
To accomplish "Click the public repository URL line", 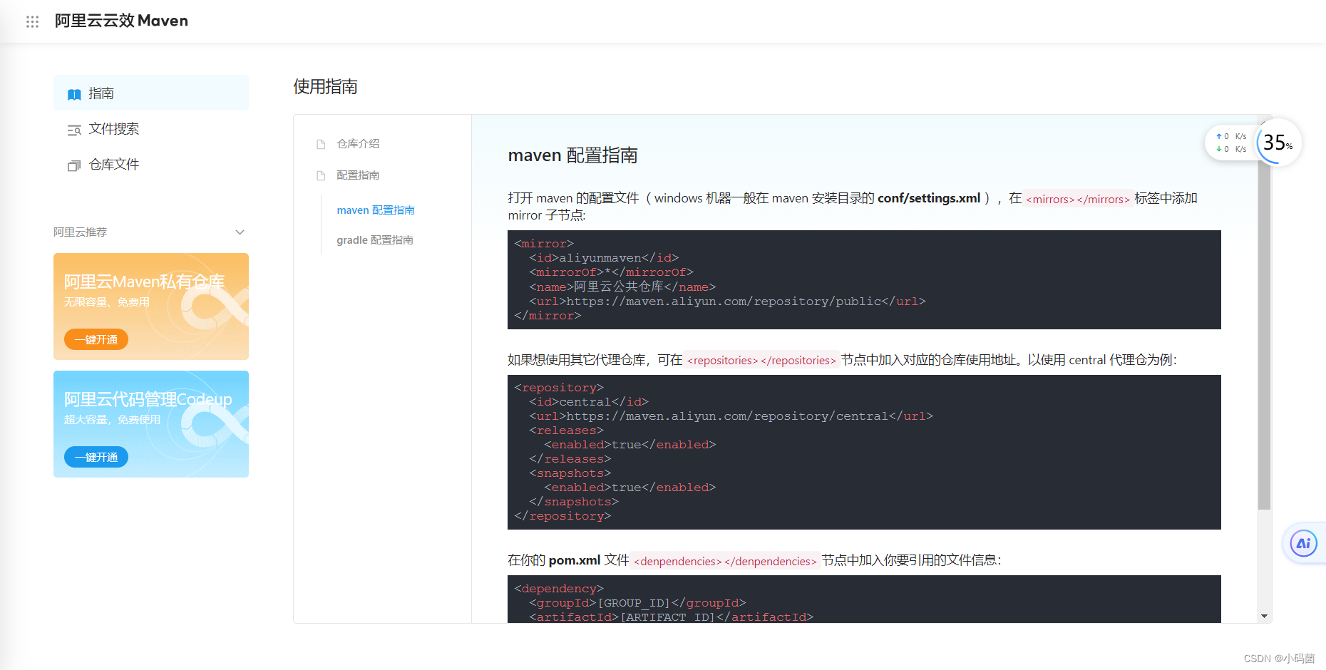I will point(727,301).
